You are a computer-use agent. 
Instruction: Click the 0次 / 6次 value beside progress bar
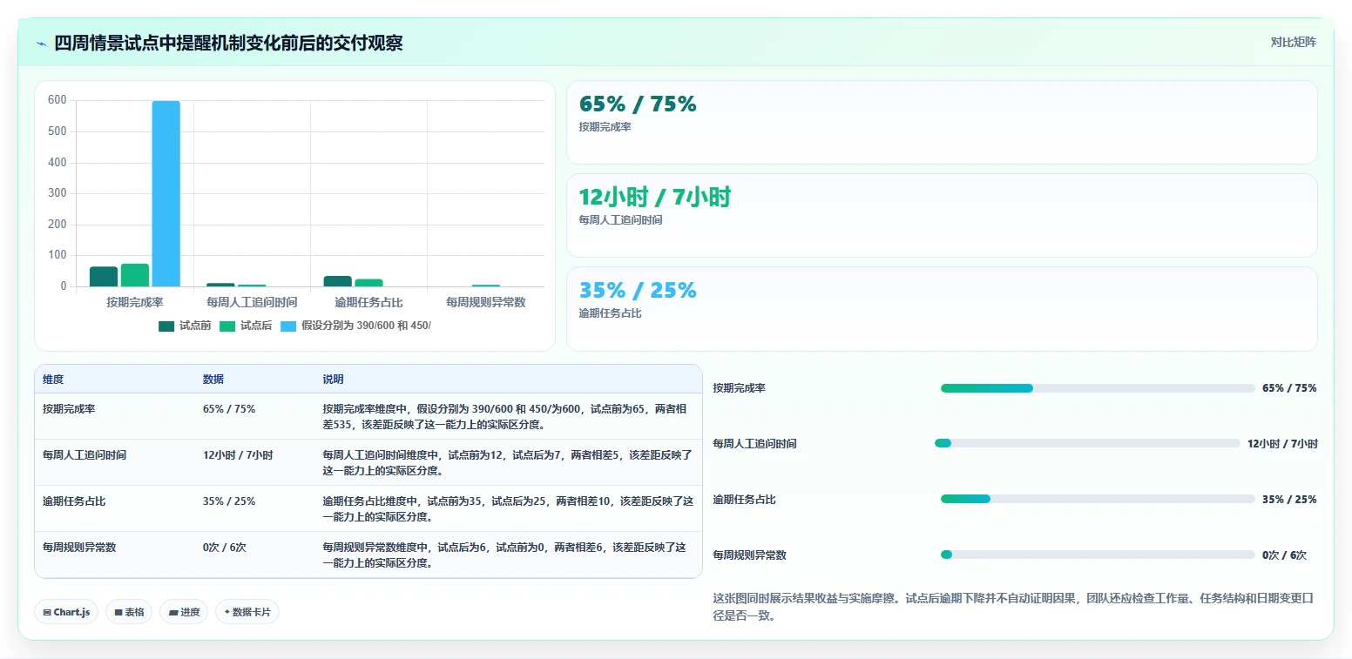click(x=1284, y=555)
